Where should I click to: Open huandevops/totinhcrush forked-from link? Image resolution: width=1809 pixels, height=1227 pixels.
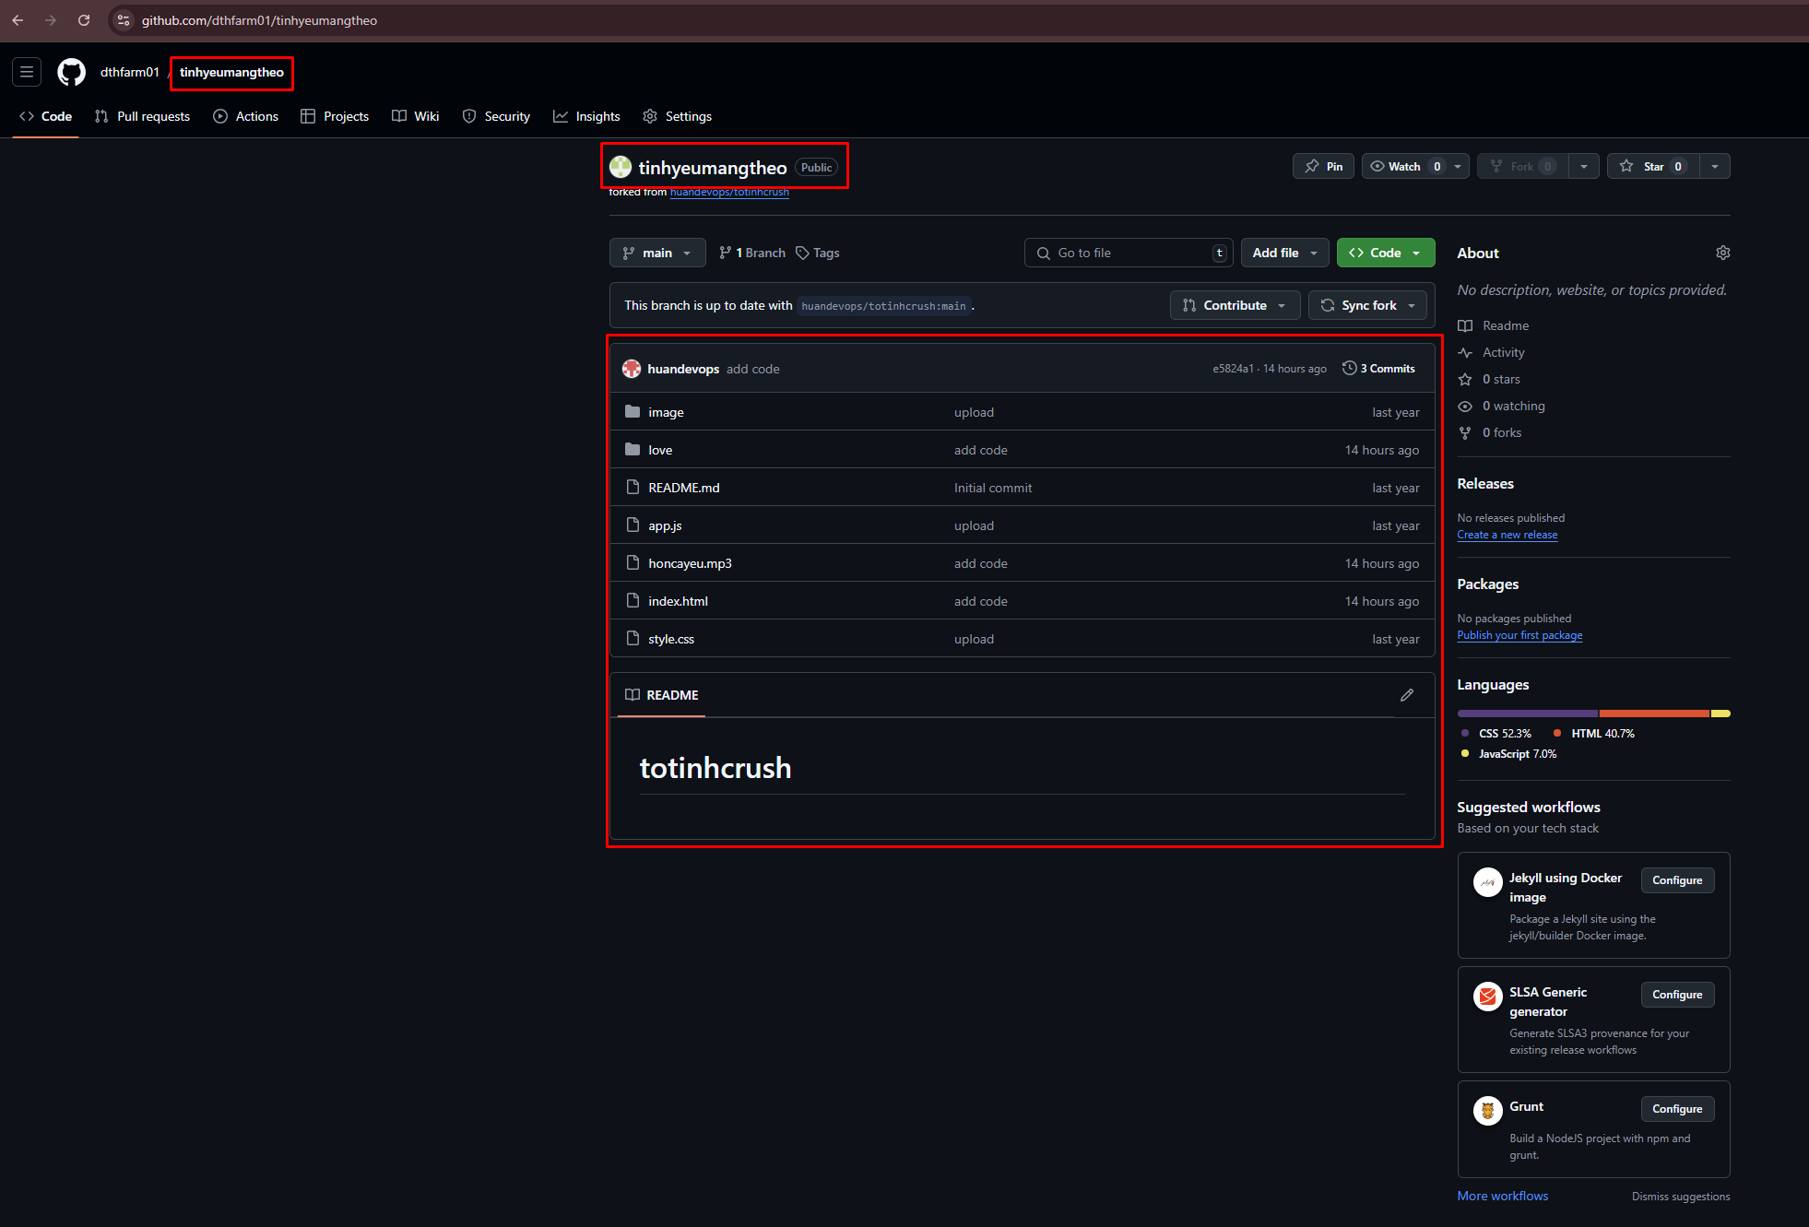click(x=729, y=192)
